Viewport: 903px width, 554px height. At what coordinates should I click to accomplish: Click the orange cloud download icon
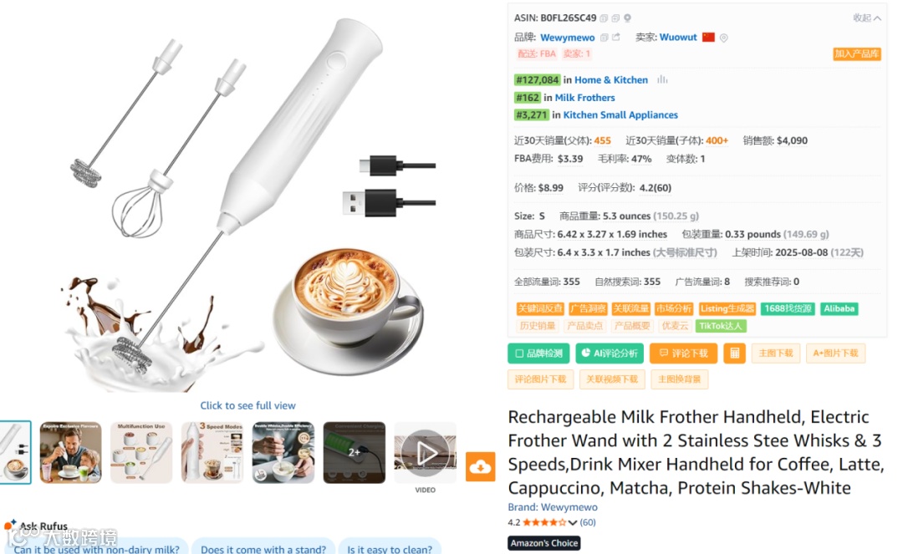tap(480, 466)
